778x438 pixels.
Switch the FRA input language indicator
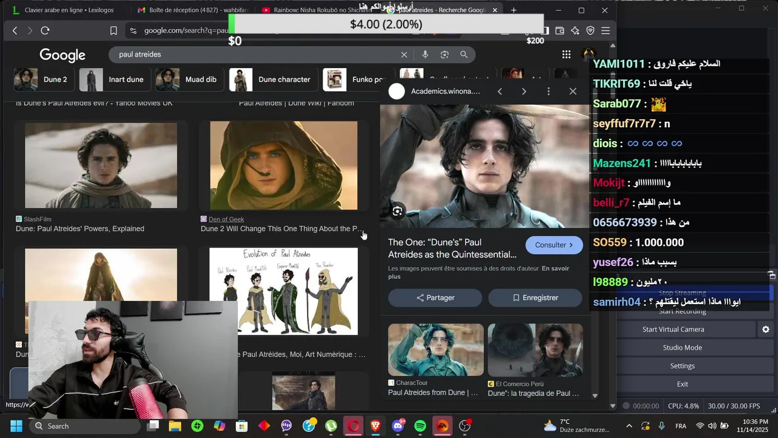681,426
